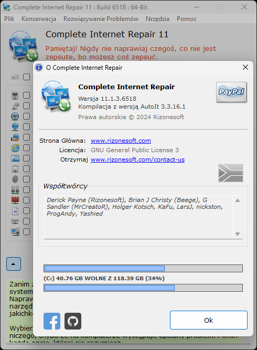Tick the checkbox beside the wireless antenna icon
The height and width of the screenshot is (350, 257).
[26, 106]
